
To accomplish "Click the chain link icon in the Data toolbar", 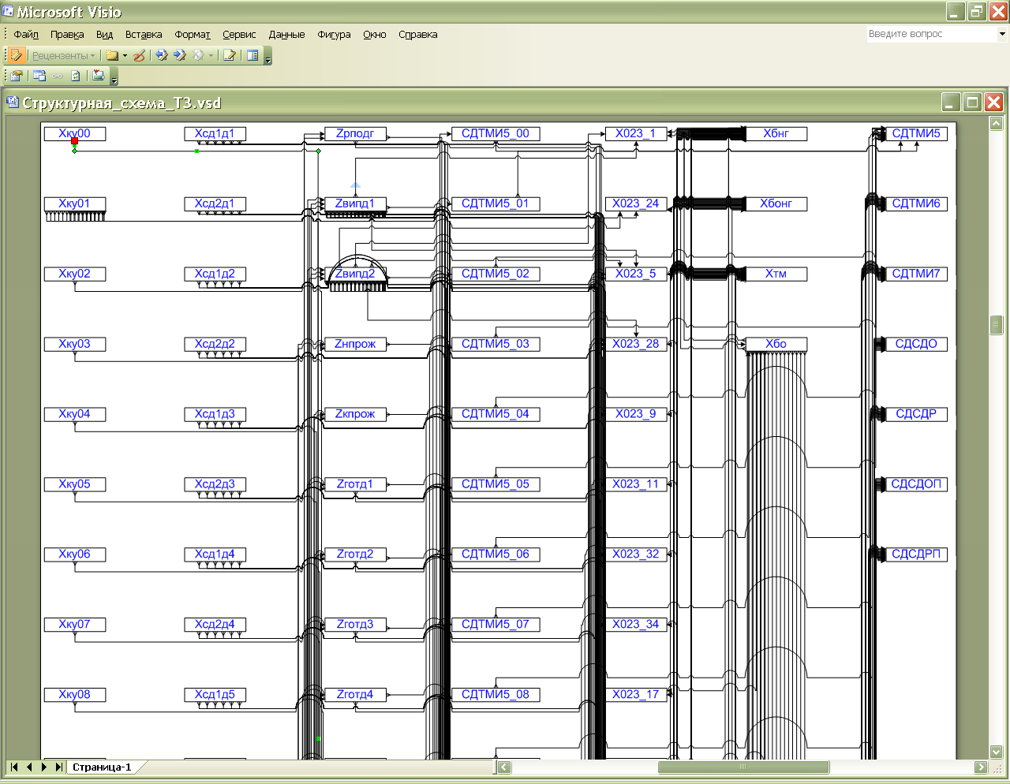I will coord(58,76).
